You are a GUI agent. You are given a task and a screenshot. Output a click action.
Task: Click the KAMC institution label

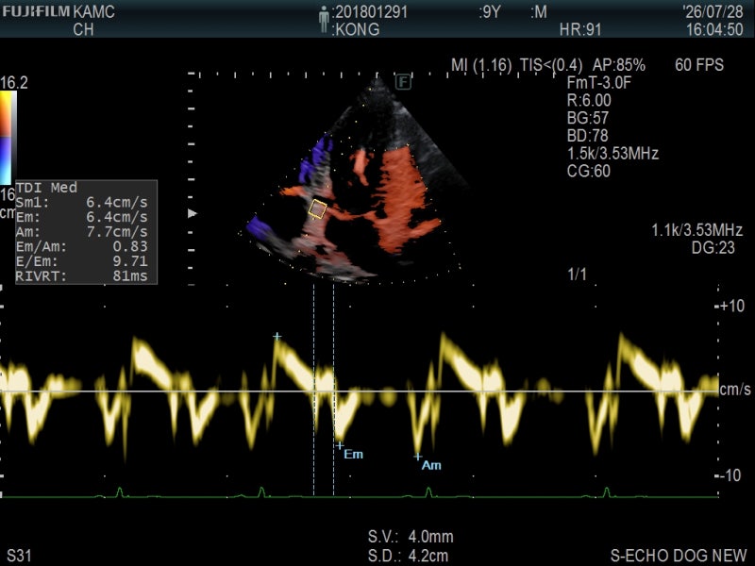pyautogui.click(x=93, y=11)
